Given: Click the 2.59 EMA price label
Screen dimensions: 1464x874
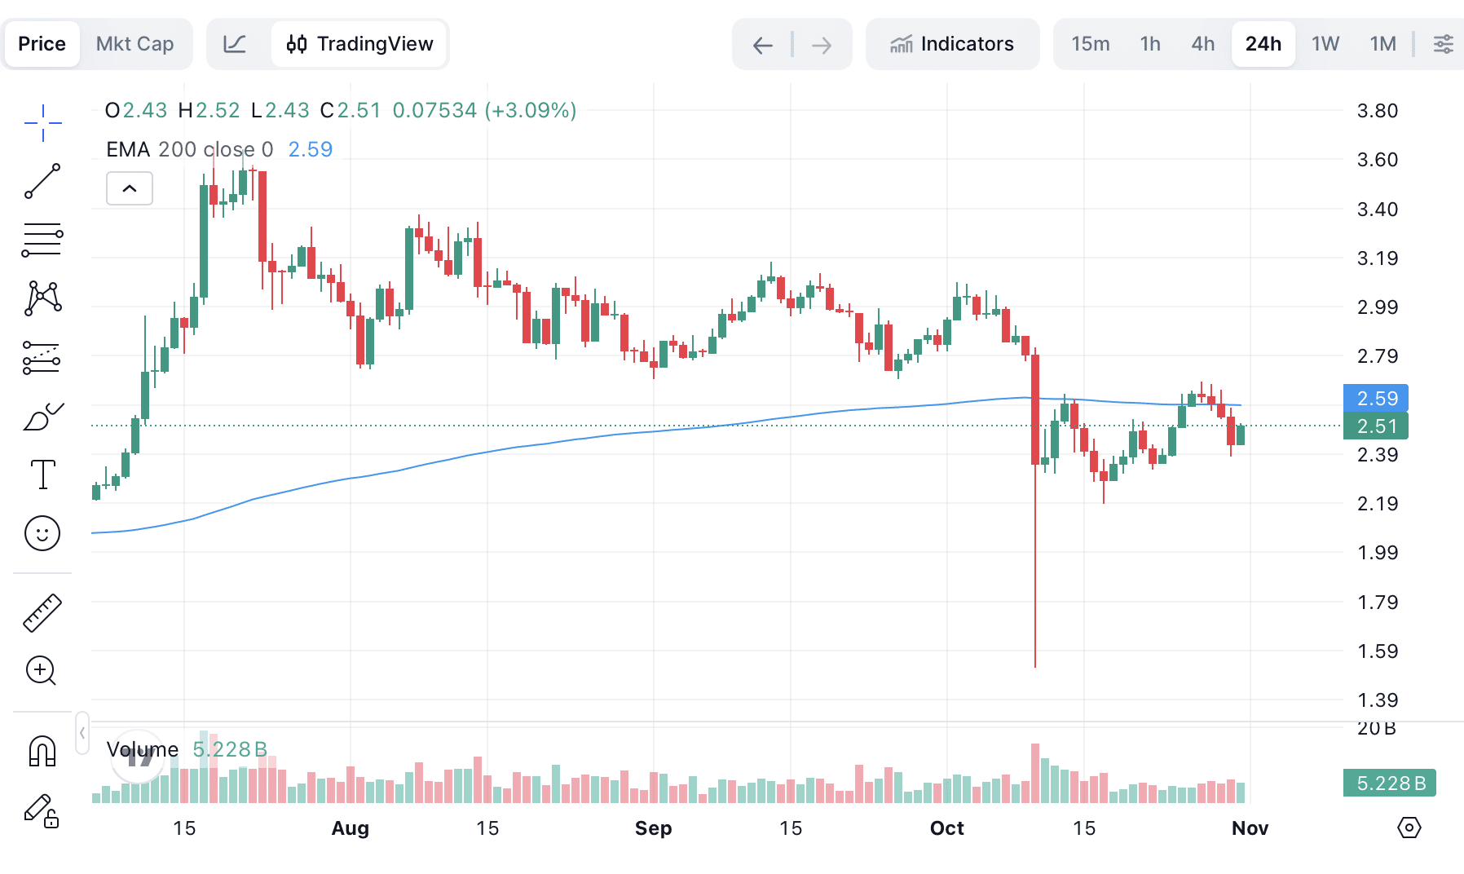Looking at the screenshot, I should coord(1376,399).
